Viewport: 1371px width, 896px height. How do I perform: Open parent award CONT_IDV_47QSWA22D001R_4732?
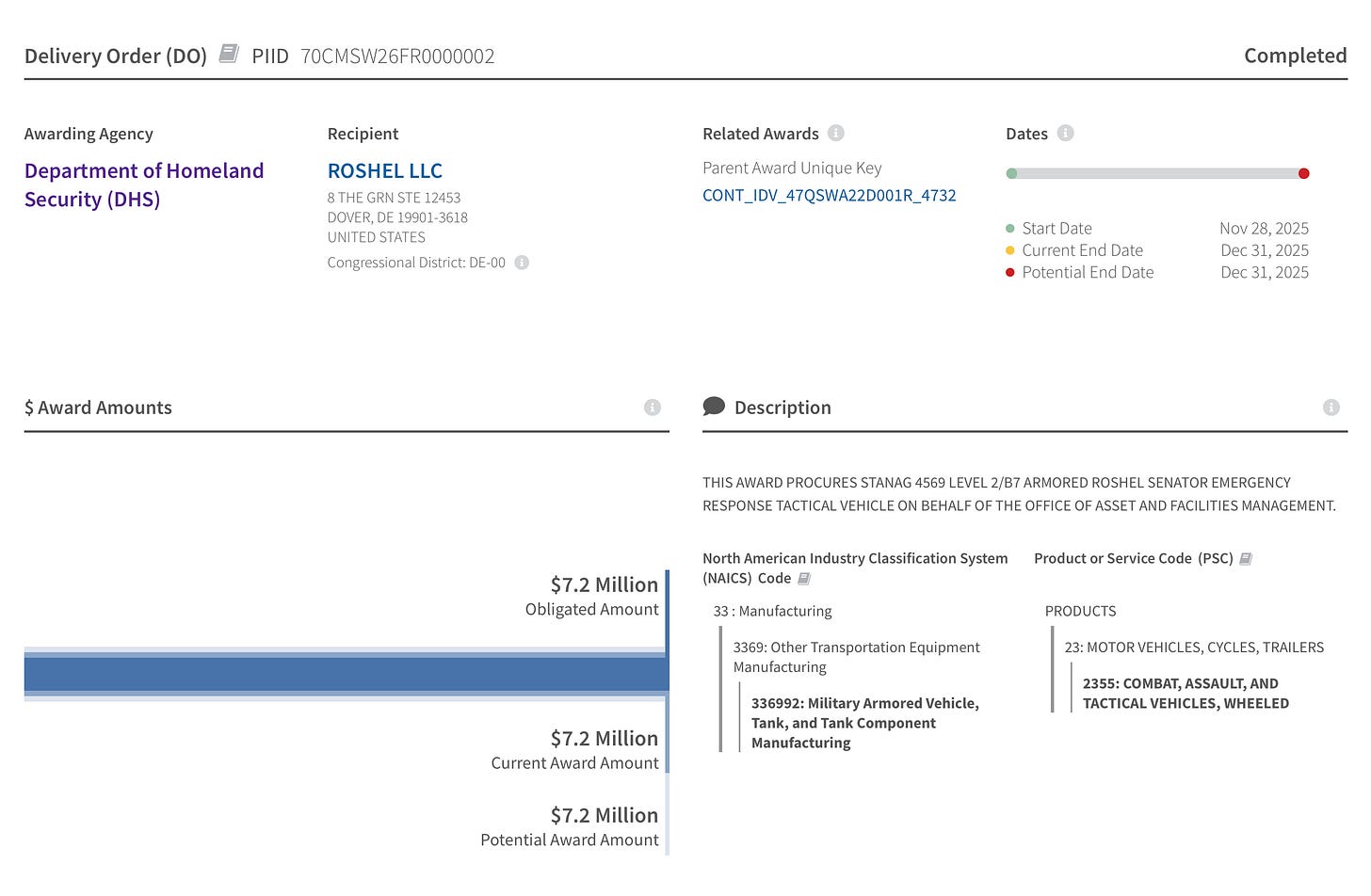tap(830, 195)
